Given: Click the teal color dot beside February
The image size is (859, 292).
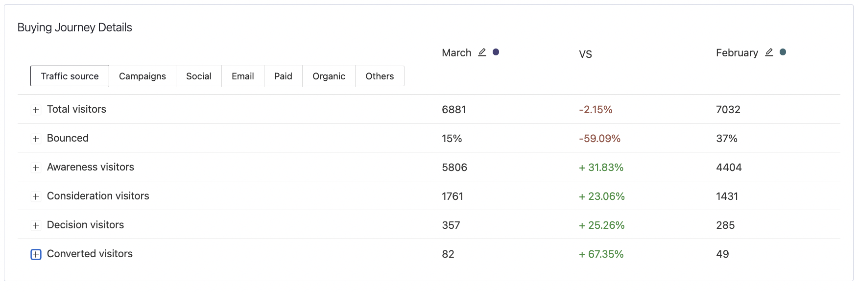Looking at the screenshot, I should point(783,52).
